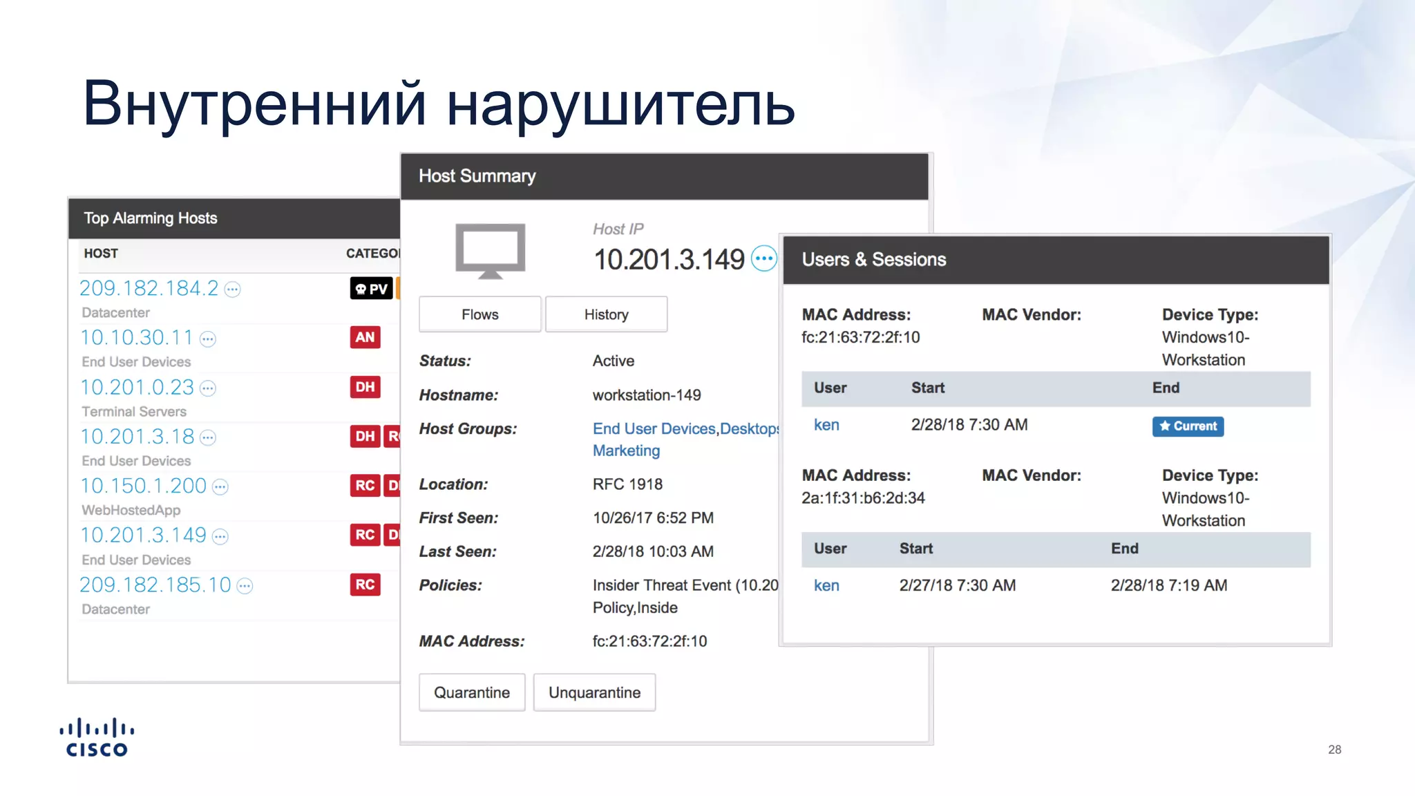Click the RC badge for 10.150.1.200

point(365,486)
